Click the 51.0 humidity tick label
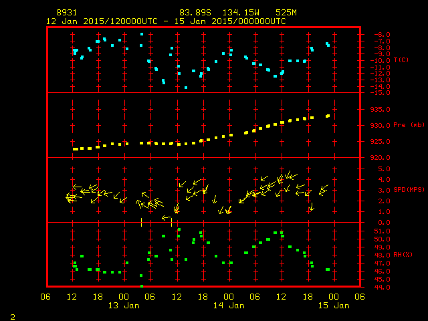The width and height of the screenshot is (428, 321). pyautogui.click(x=382, y=231)
